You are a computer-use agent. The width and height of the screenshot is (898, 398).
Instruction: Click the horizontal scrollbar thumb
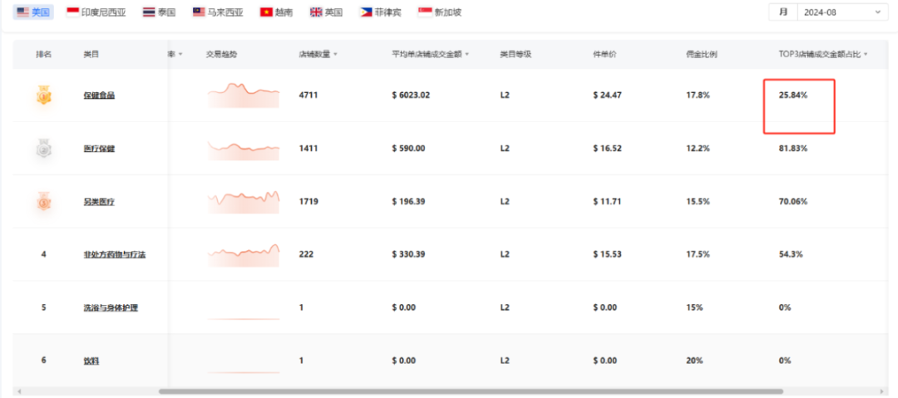(470, 391)
